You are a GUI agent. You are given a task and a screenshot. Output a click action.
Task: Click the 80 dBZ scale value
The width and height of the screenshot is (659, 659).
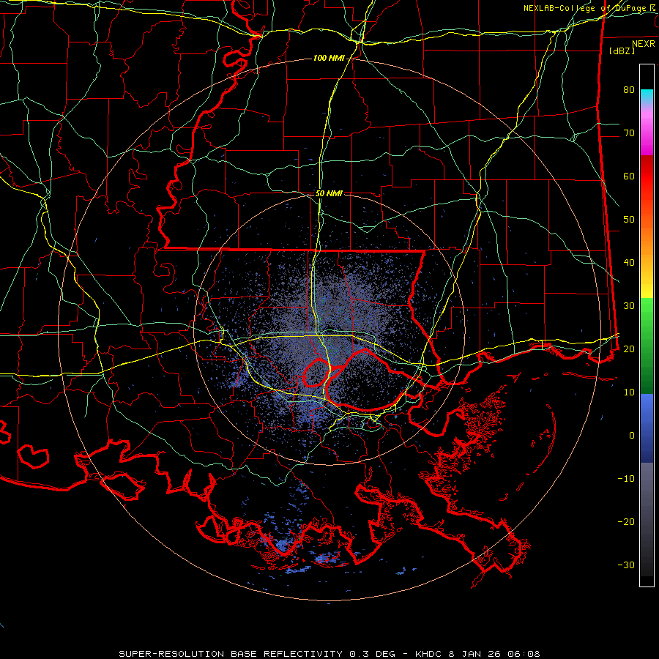click(629, 89)
